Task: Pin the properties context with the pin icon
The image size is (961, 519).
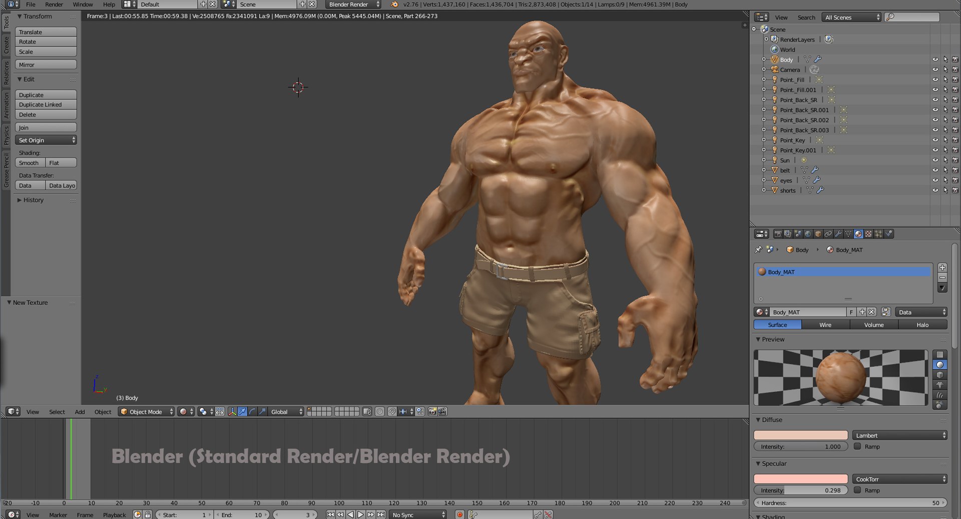Action: point(758,249)
